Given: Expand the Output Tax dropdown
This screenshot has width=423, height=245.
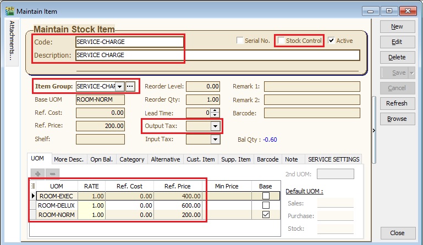Looking at the screenshot, I should click(x=215, y=126).
